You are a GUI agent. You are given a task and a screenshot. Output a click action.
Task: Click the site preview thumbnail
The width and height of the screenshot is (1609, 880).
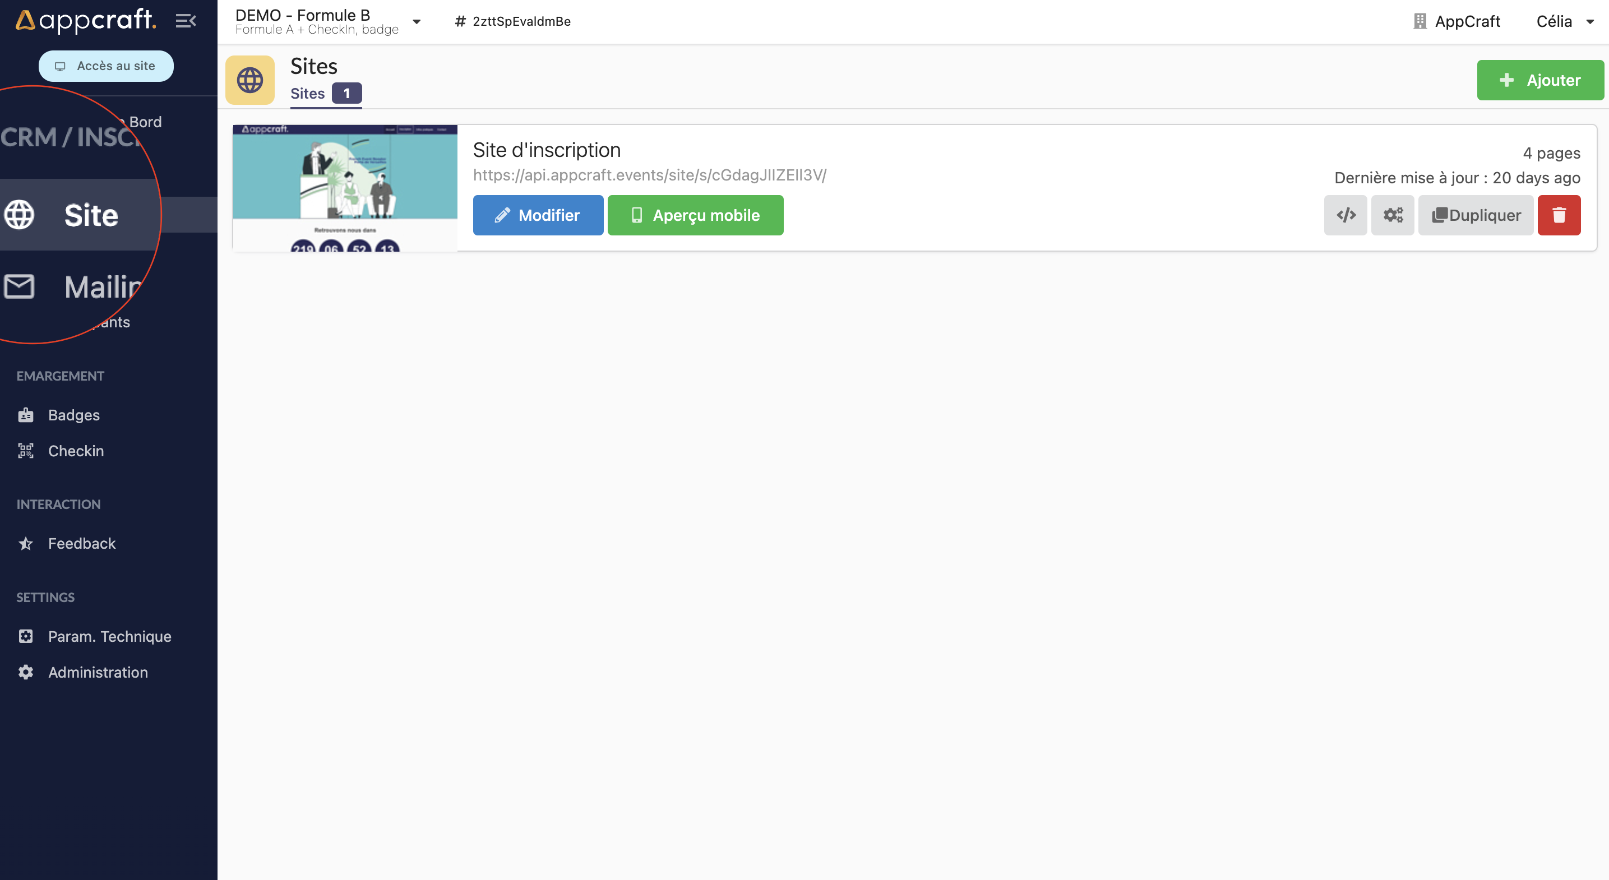point(345,188)
